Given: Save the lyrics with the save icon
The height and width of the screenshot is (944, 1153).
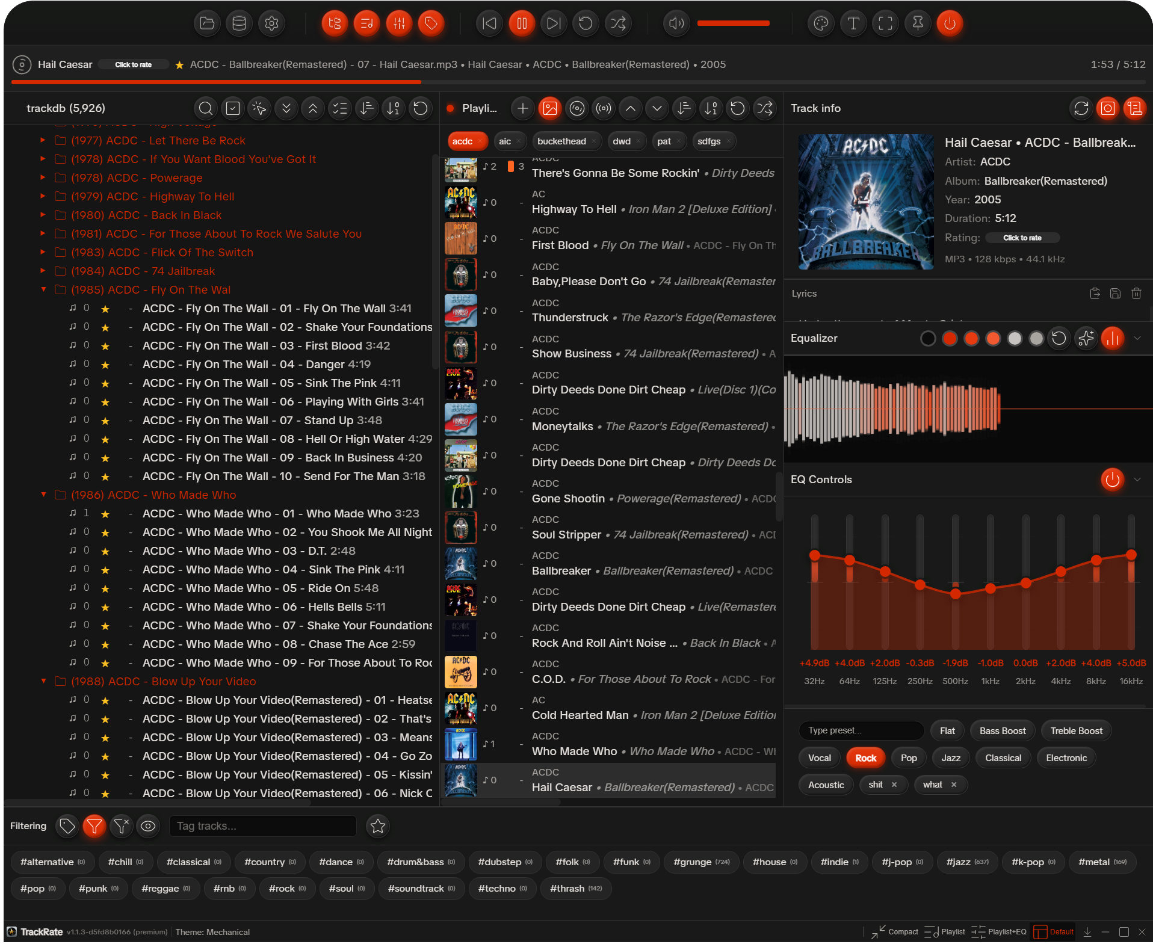Looking at the screenshot, I should click(1114, 294).
